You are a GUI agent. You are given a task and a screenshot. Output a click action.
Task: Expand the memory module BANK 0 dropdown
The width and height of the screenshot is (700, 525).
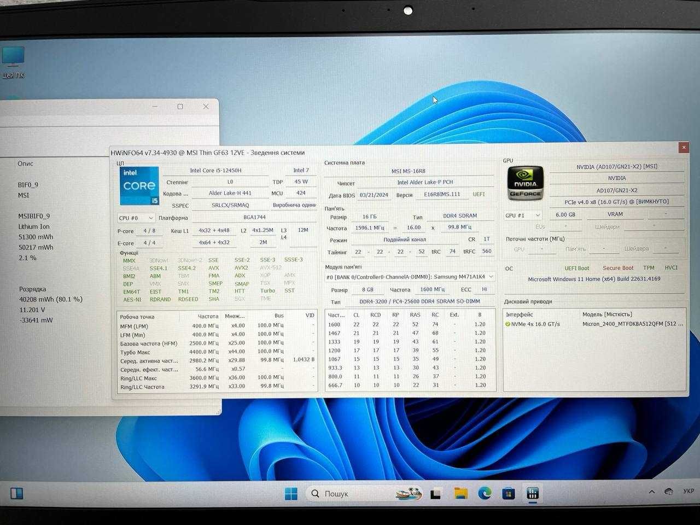pyautogui.click(x=410, y=277)
